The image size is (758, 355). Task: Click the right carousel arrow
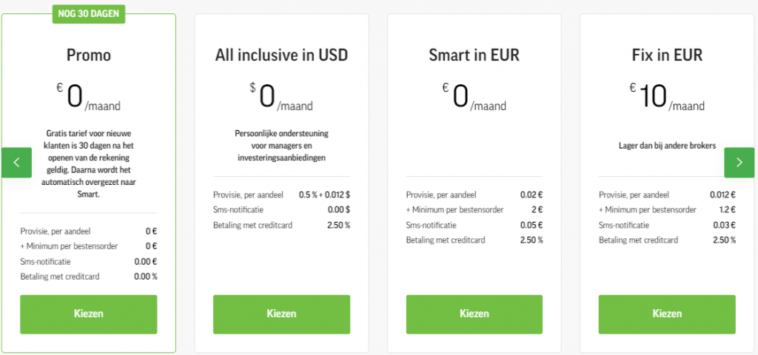(x=739, y=163)
